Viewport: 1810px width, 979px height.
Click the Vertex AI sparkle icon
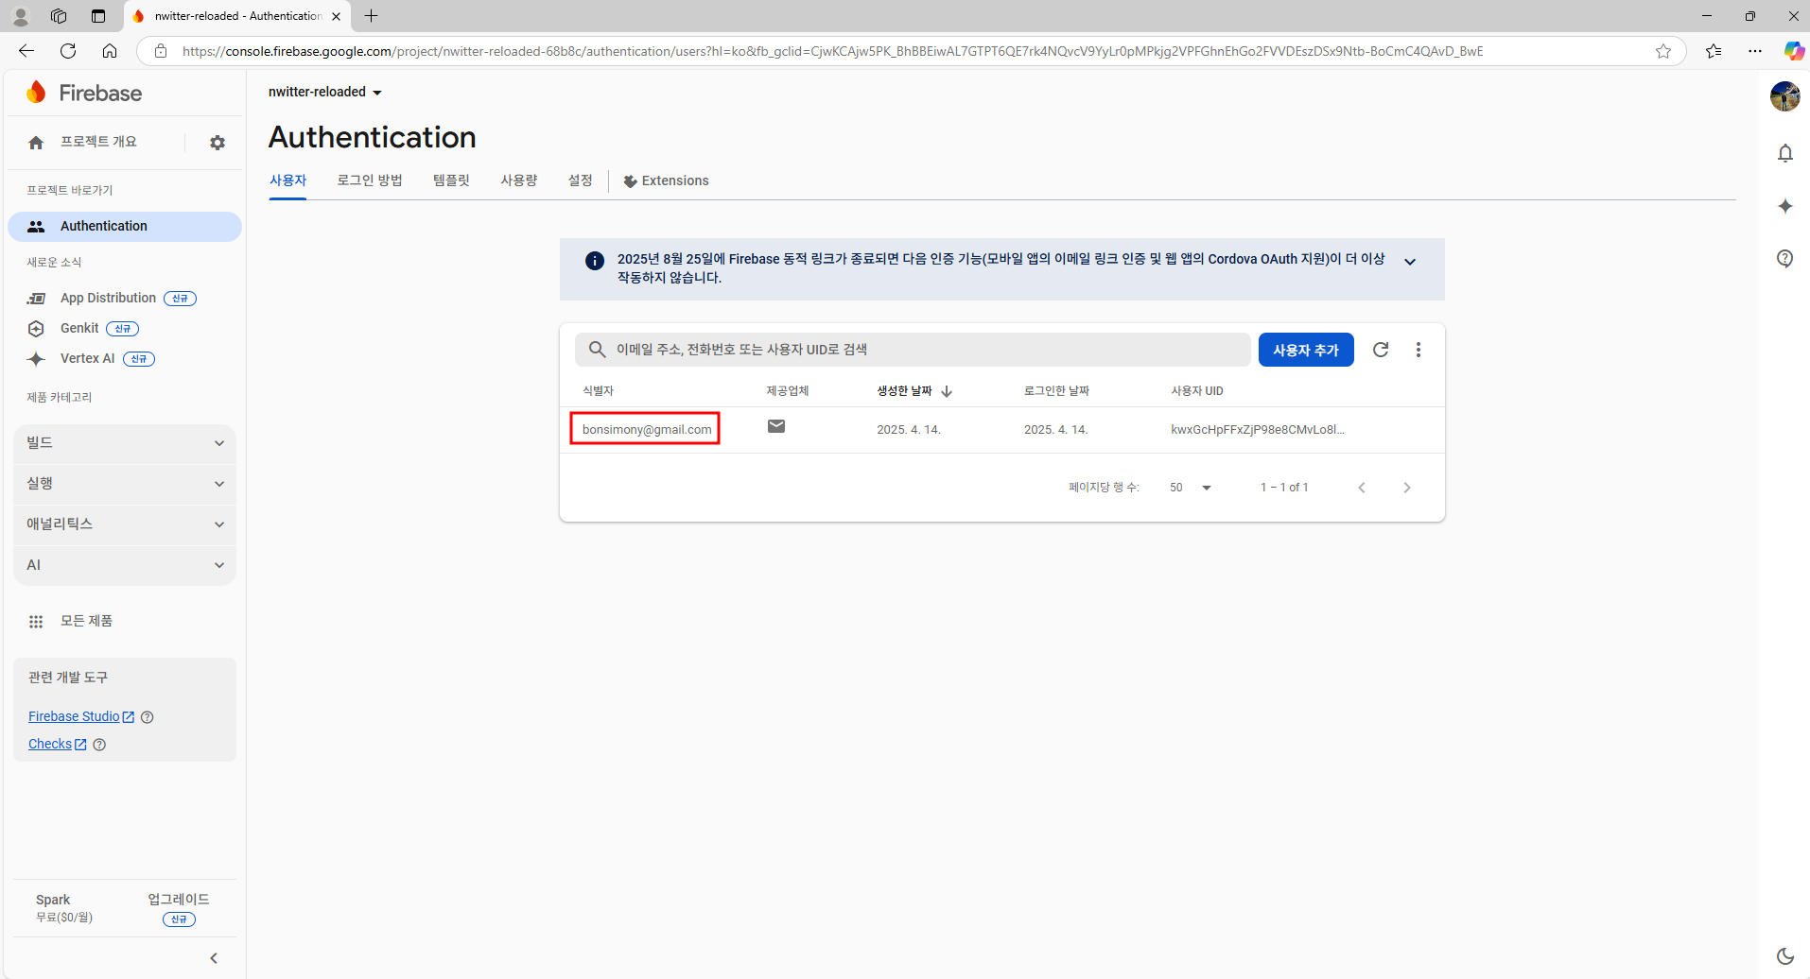pyautogui.click(x=36, y=359)
